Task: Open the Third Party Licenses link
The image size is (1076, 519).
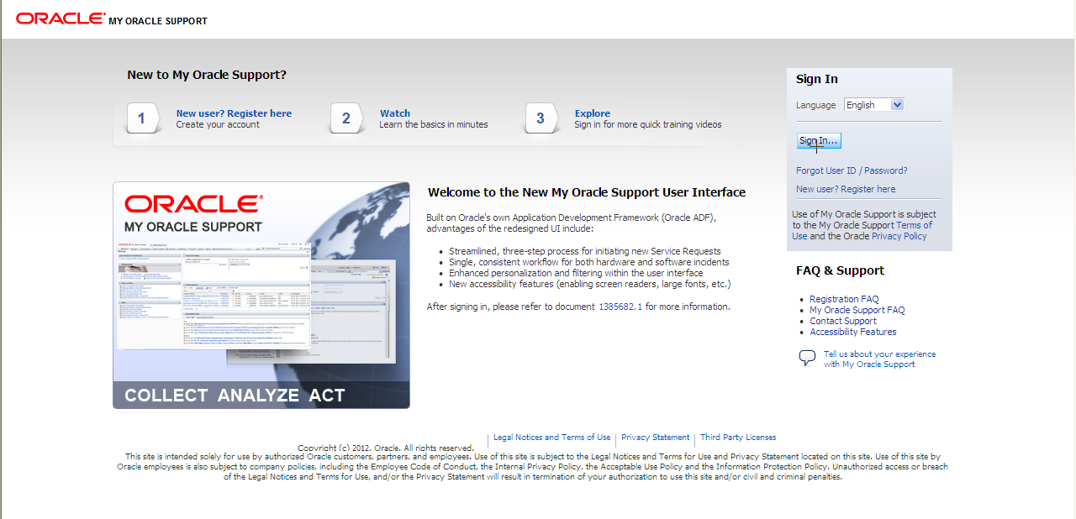Action: [x=738, y=438]
